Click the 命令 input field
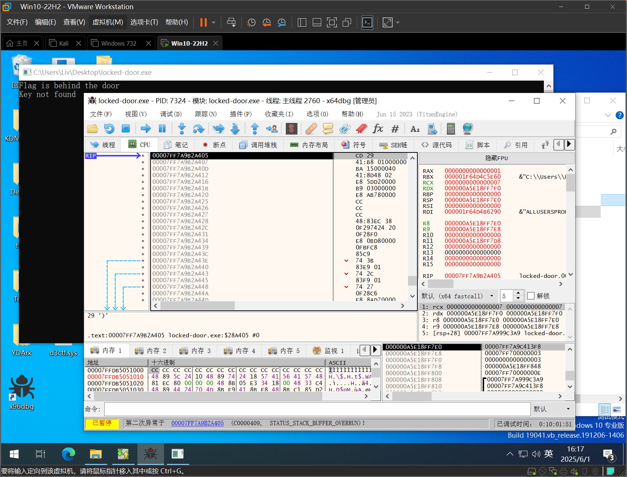This screenshot has height=477, width=627. click(317, 409)
